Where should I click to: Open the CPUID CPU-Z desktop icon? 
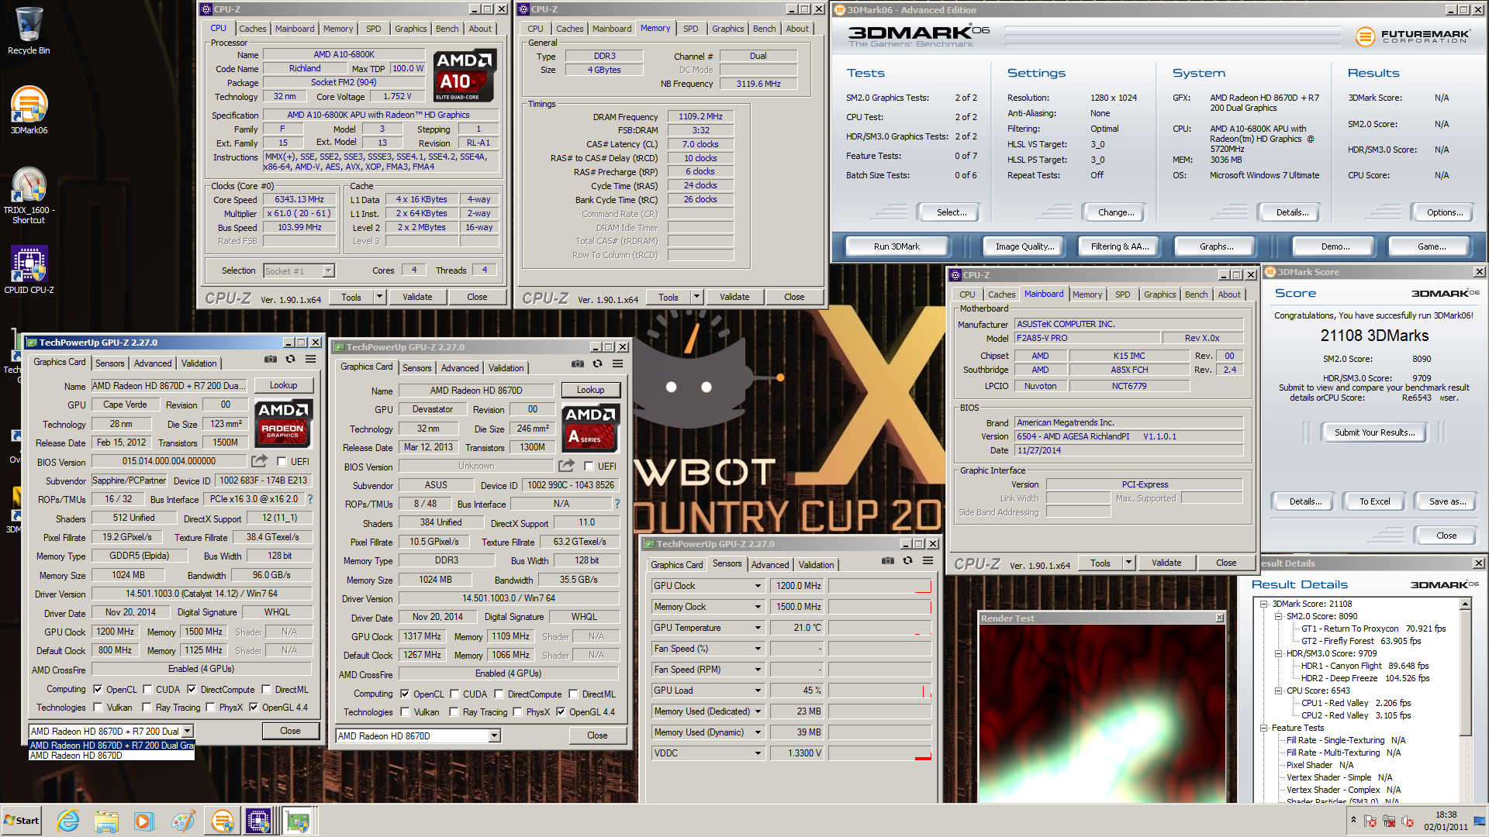(29, 270)
